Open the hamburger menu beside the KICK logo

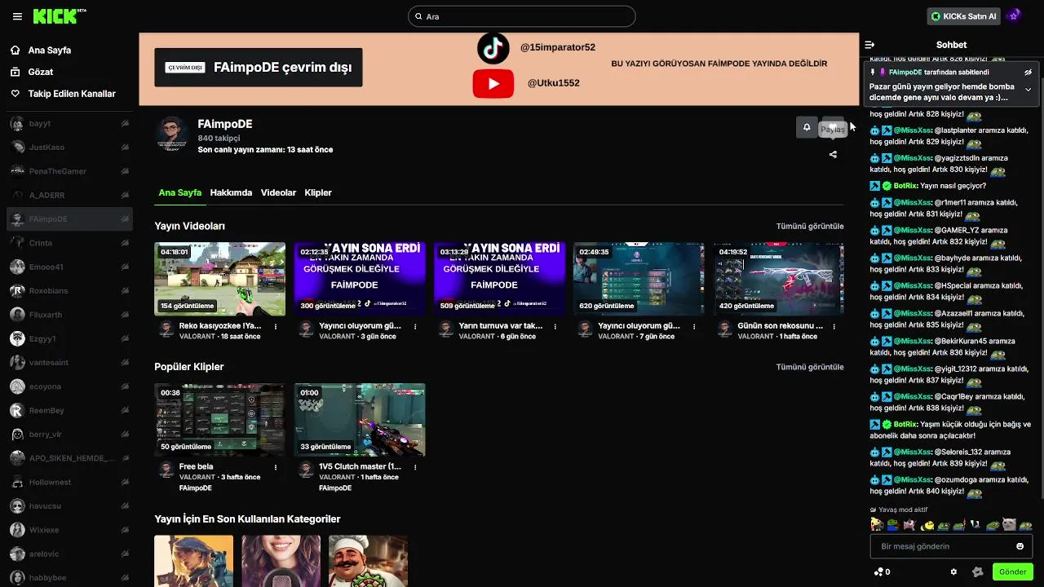(x=17, y=16)
